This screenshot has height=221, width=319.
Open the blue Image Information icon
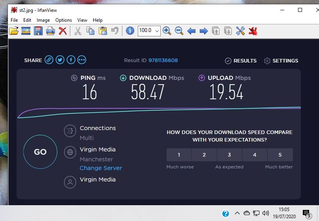(x=130, y=31)
